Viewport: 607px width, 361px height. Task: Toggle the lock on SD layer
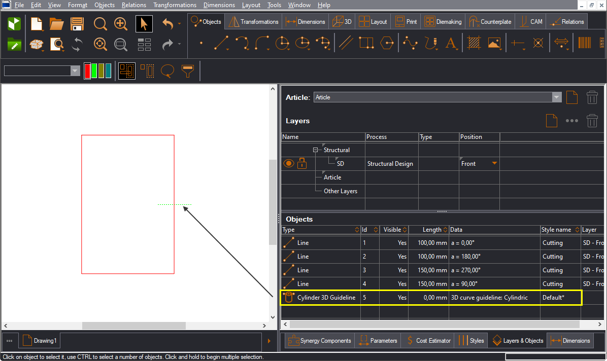[302, 163]
